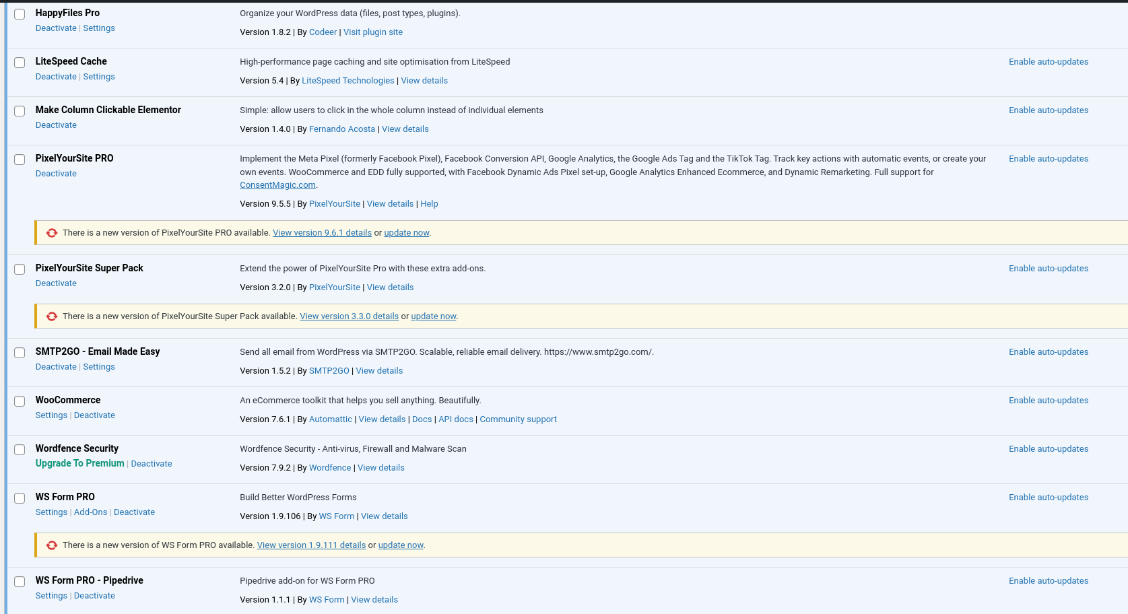The image size is (1128, 614).
Task: Click the update icon in WS Form PRO notice
Action: (x=52, y=545)
